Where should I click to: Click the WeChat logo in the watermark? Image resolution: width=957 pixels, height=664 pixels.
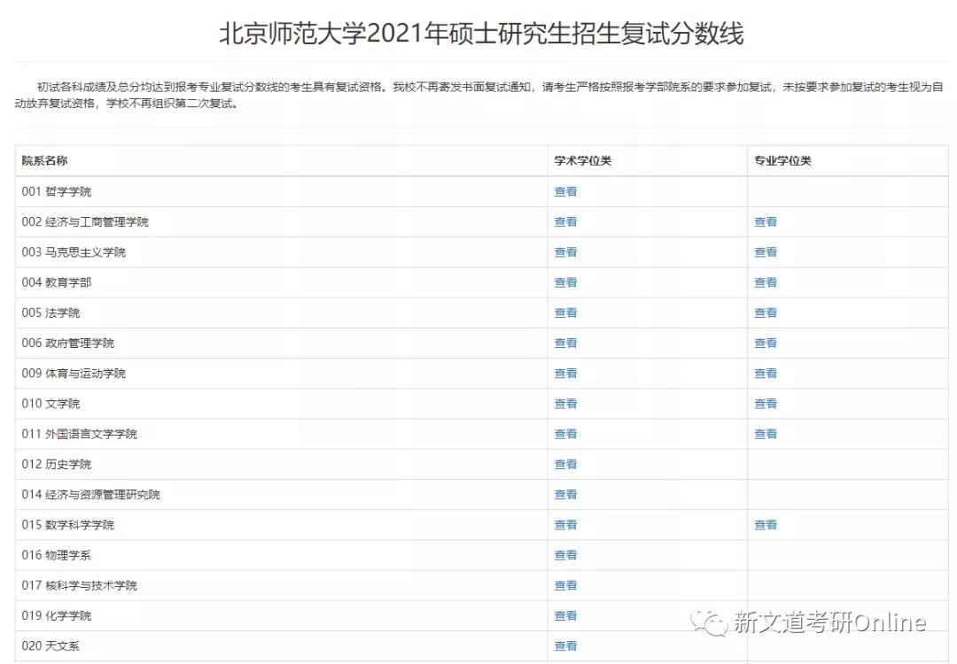(709, 622)
